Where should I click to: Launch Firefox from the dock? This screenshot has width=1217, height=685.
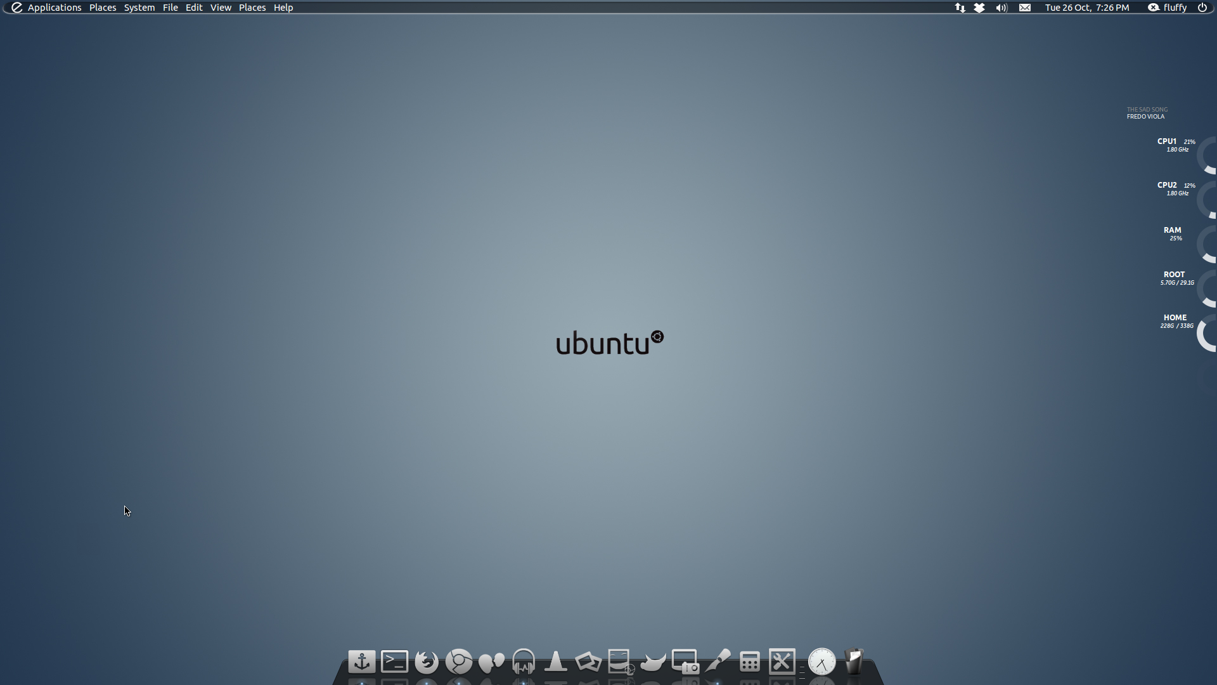(x=427, y=662)
